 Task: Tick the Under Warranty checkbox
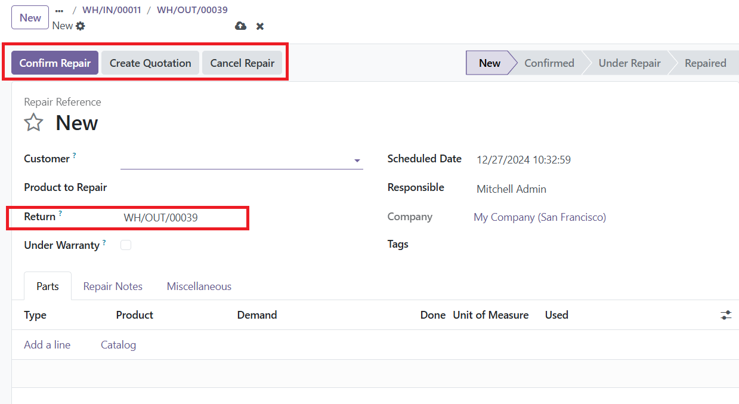coord(126,245)
